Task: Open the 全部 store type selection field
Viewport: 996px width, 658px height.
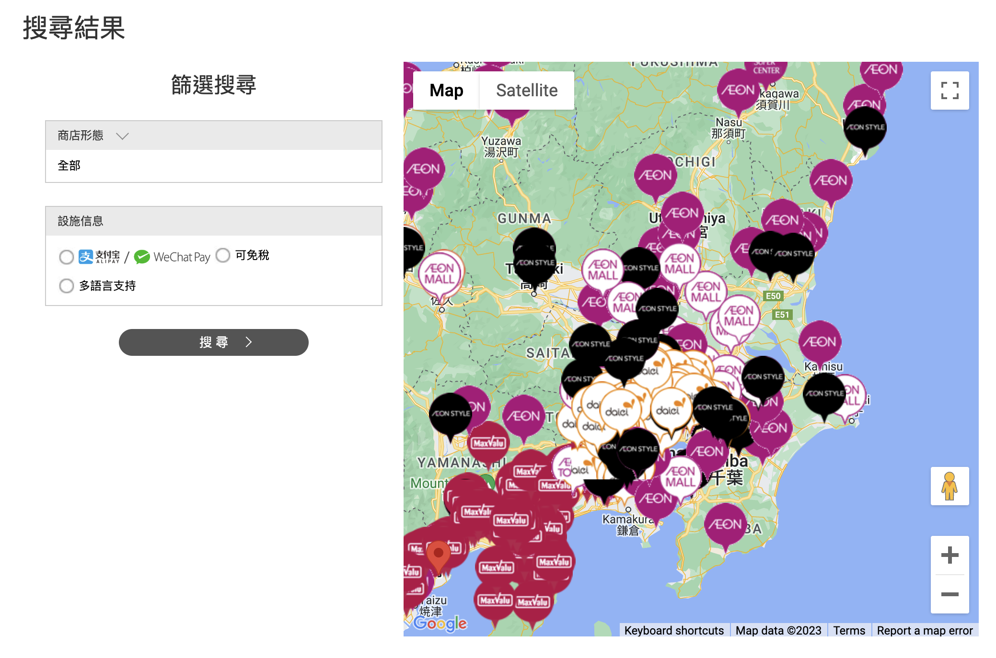Action: [214, 166]
